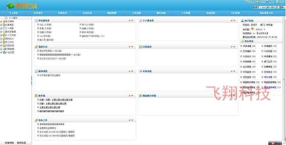Switch to the 组织信息 bottom tab
The height and width of the screenshot is (145, 286).
[x=21, y=143]
